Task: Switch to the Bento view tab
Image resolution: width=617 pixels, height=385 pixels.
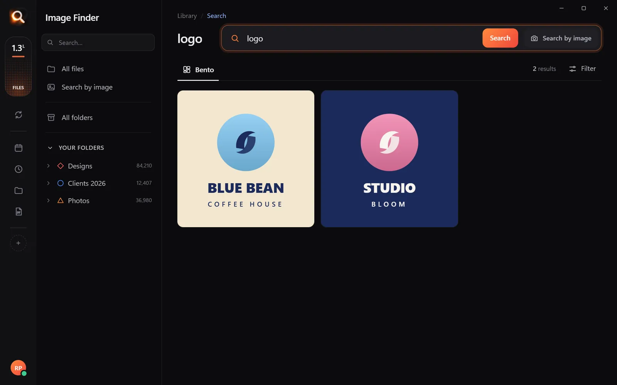Action: click(198, 70)
